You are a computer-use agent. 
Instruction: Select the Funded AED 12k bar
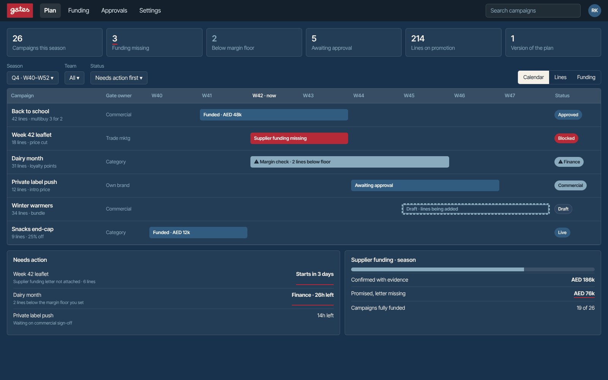pyautogui.click(x=198, y=233)
